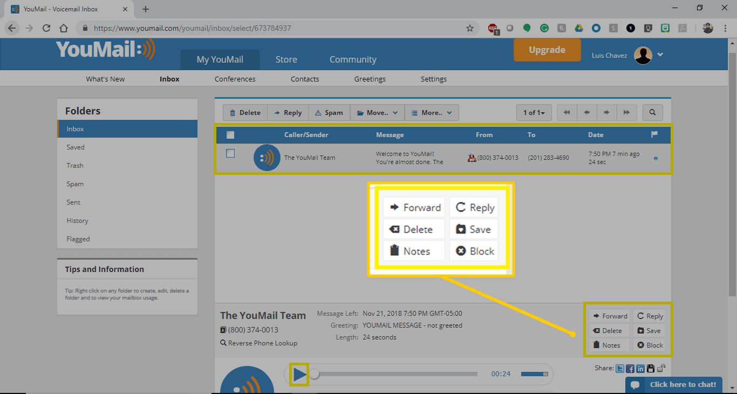Click the YouMail logo
This screenshot has height=394, width=737.
106,49
